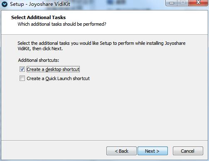Click the 'Additional shortcuts:' group label
Image resolution: width=209 pixels, height=161 pixels.
coord(39,60)
